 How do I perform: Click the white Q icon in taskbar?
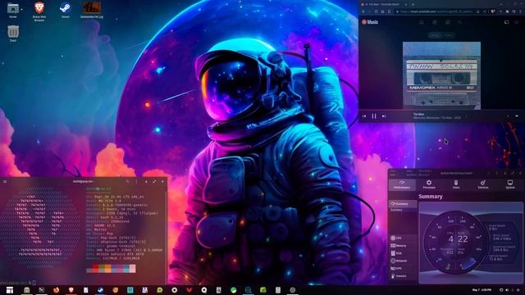point(204,290)
